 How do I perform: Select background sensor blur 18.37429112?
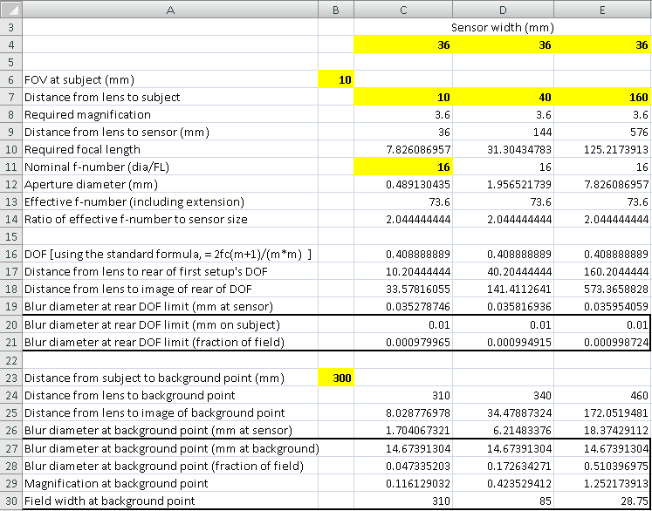pos(602,430)
